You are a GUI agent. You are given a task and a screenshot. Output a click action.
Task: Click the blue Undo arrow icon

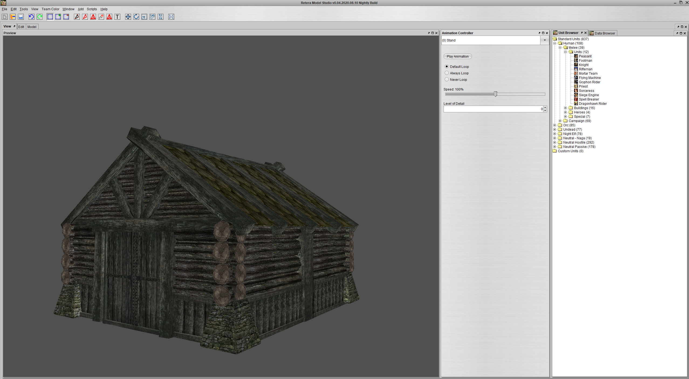coord(32,17)
